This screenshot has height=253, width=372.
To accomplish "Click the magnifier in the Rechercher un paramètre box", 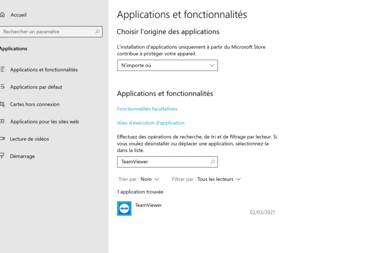I will pyautogui.click(x=97, y=32).
